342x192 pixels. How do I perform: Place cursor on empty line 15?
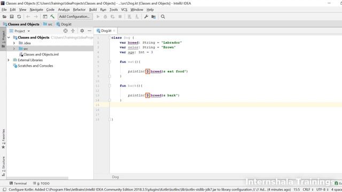pos(226,105)
